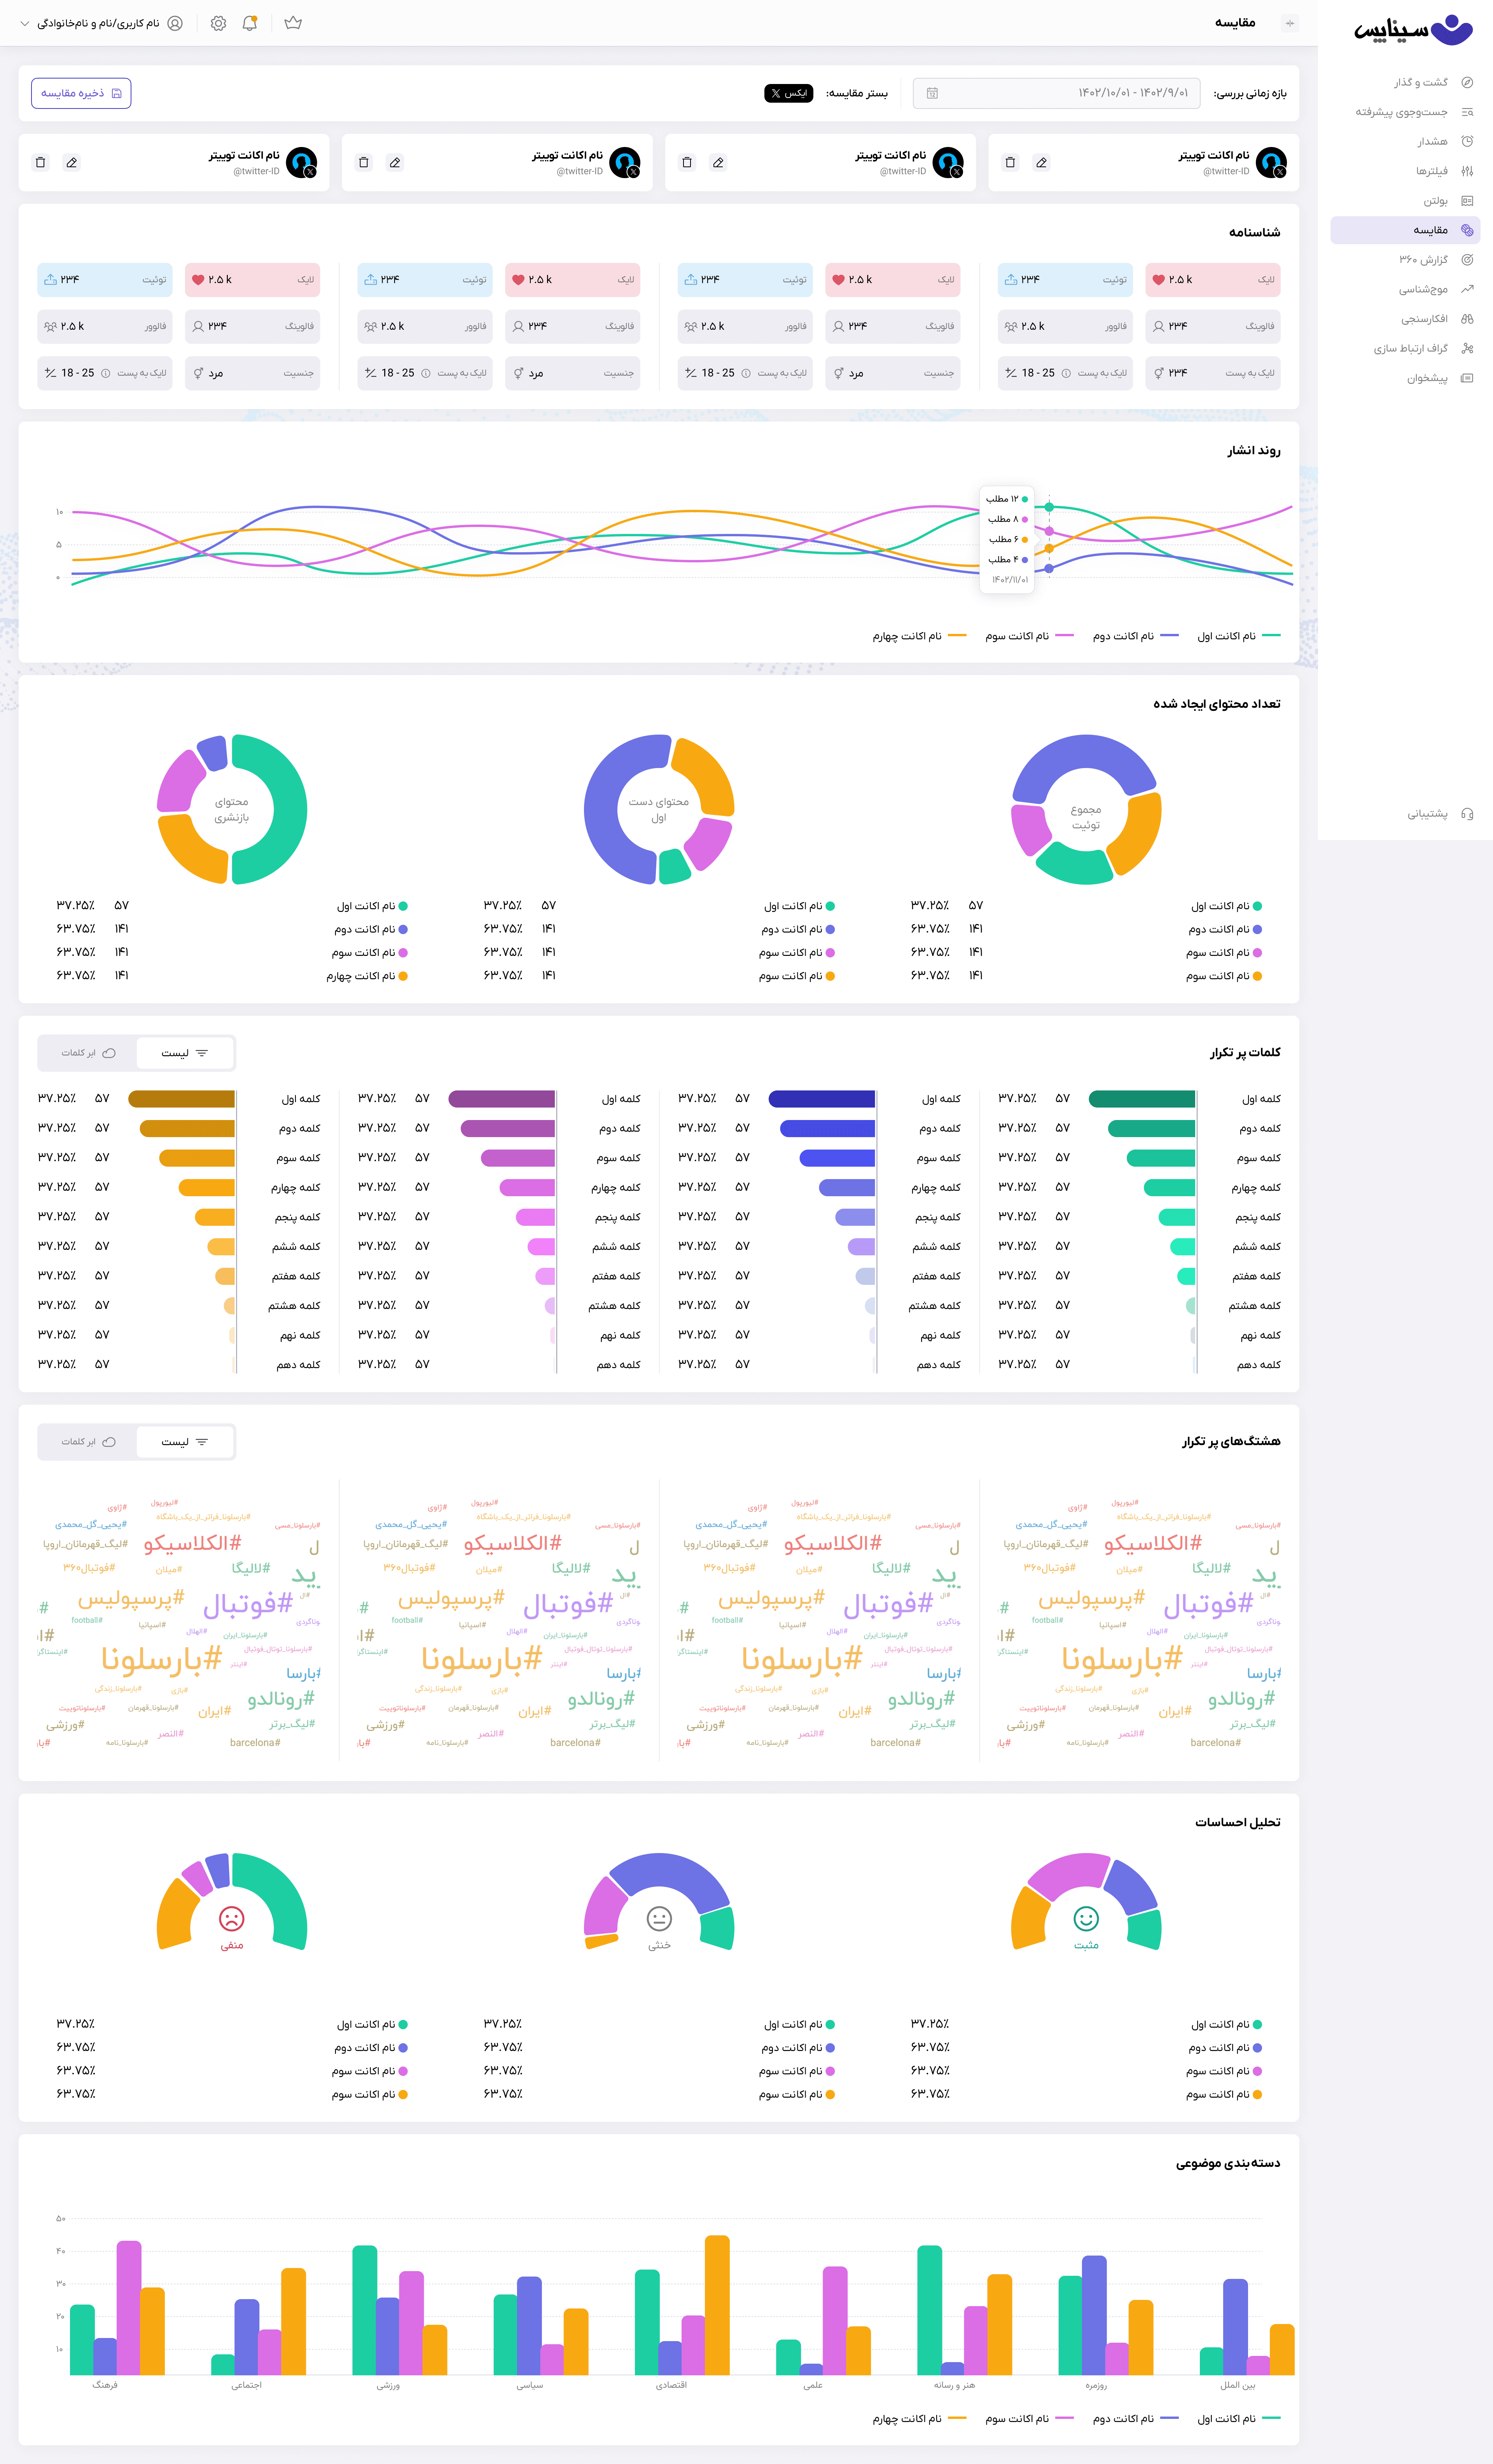Open the X platform selector

pyautogui.click(x=789, y=93)
